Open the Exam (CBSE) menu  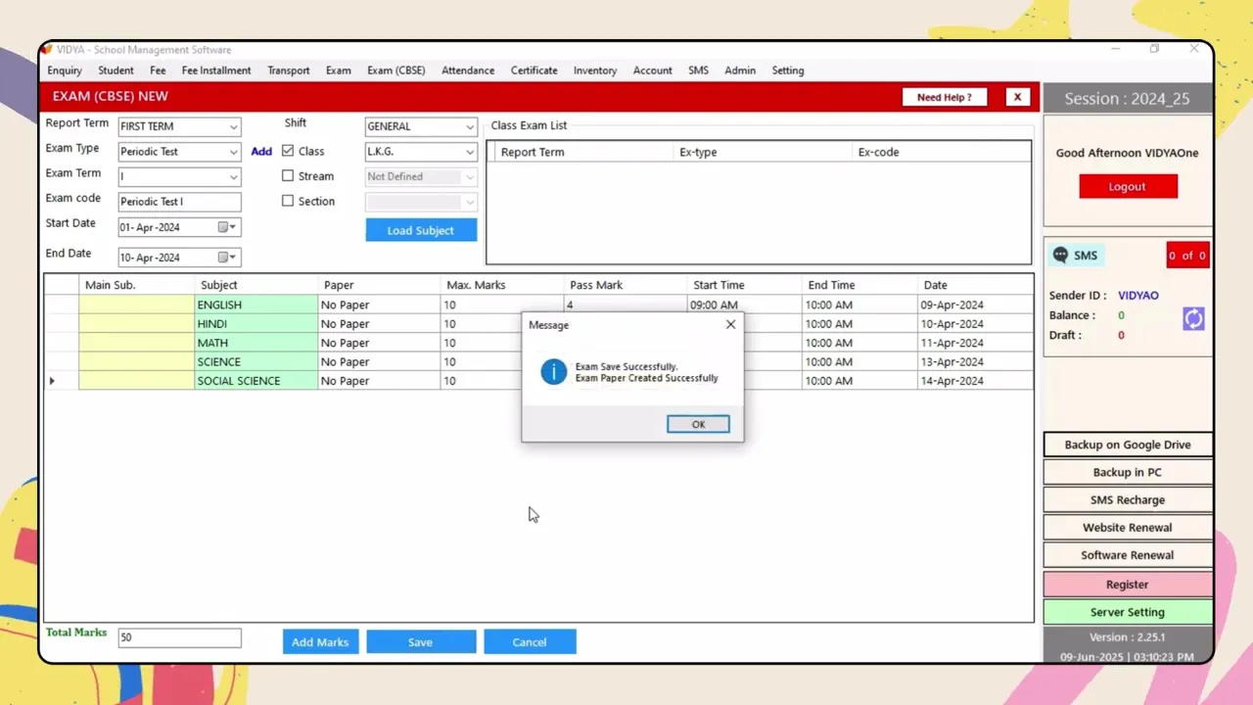(x=396, y=70)
